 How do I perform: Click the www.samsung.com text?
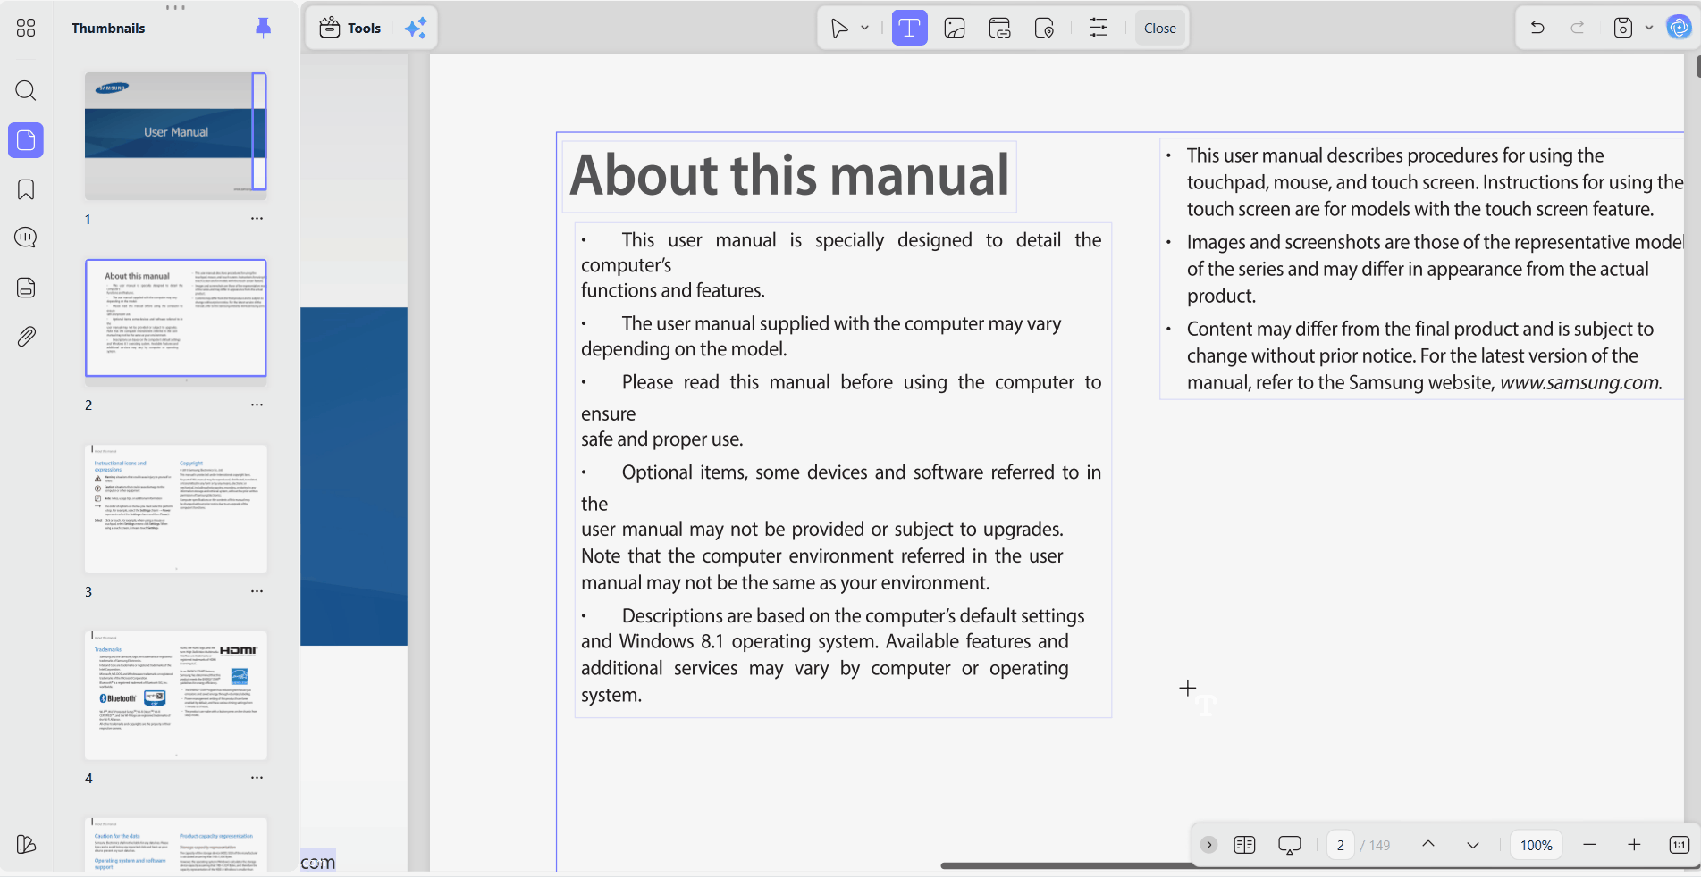[1580, 383]
